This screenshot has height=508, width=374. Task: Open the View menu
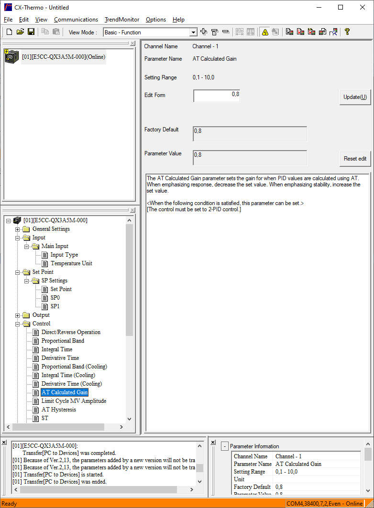[41, 20]
